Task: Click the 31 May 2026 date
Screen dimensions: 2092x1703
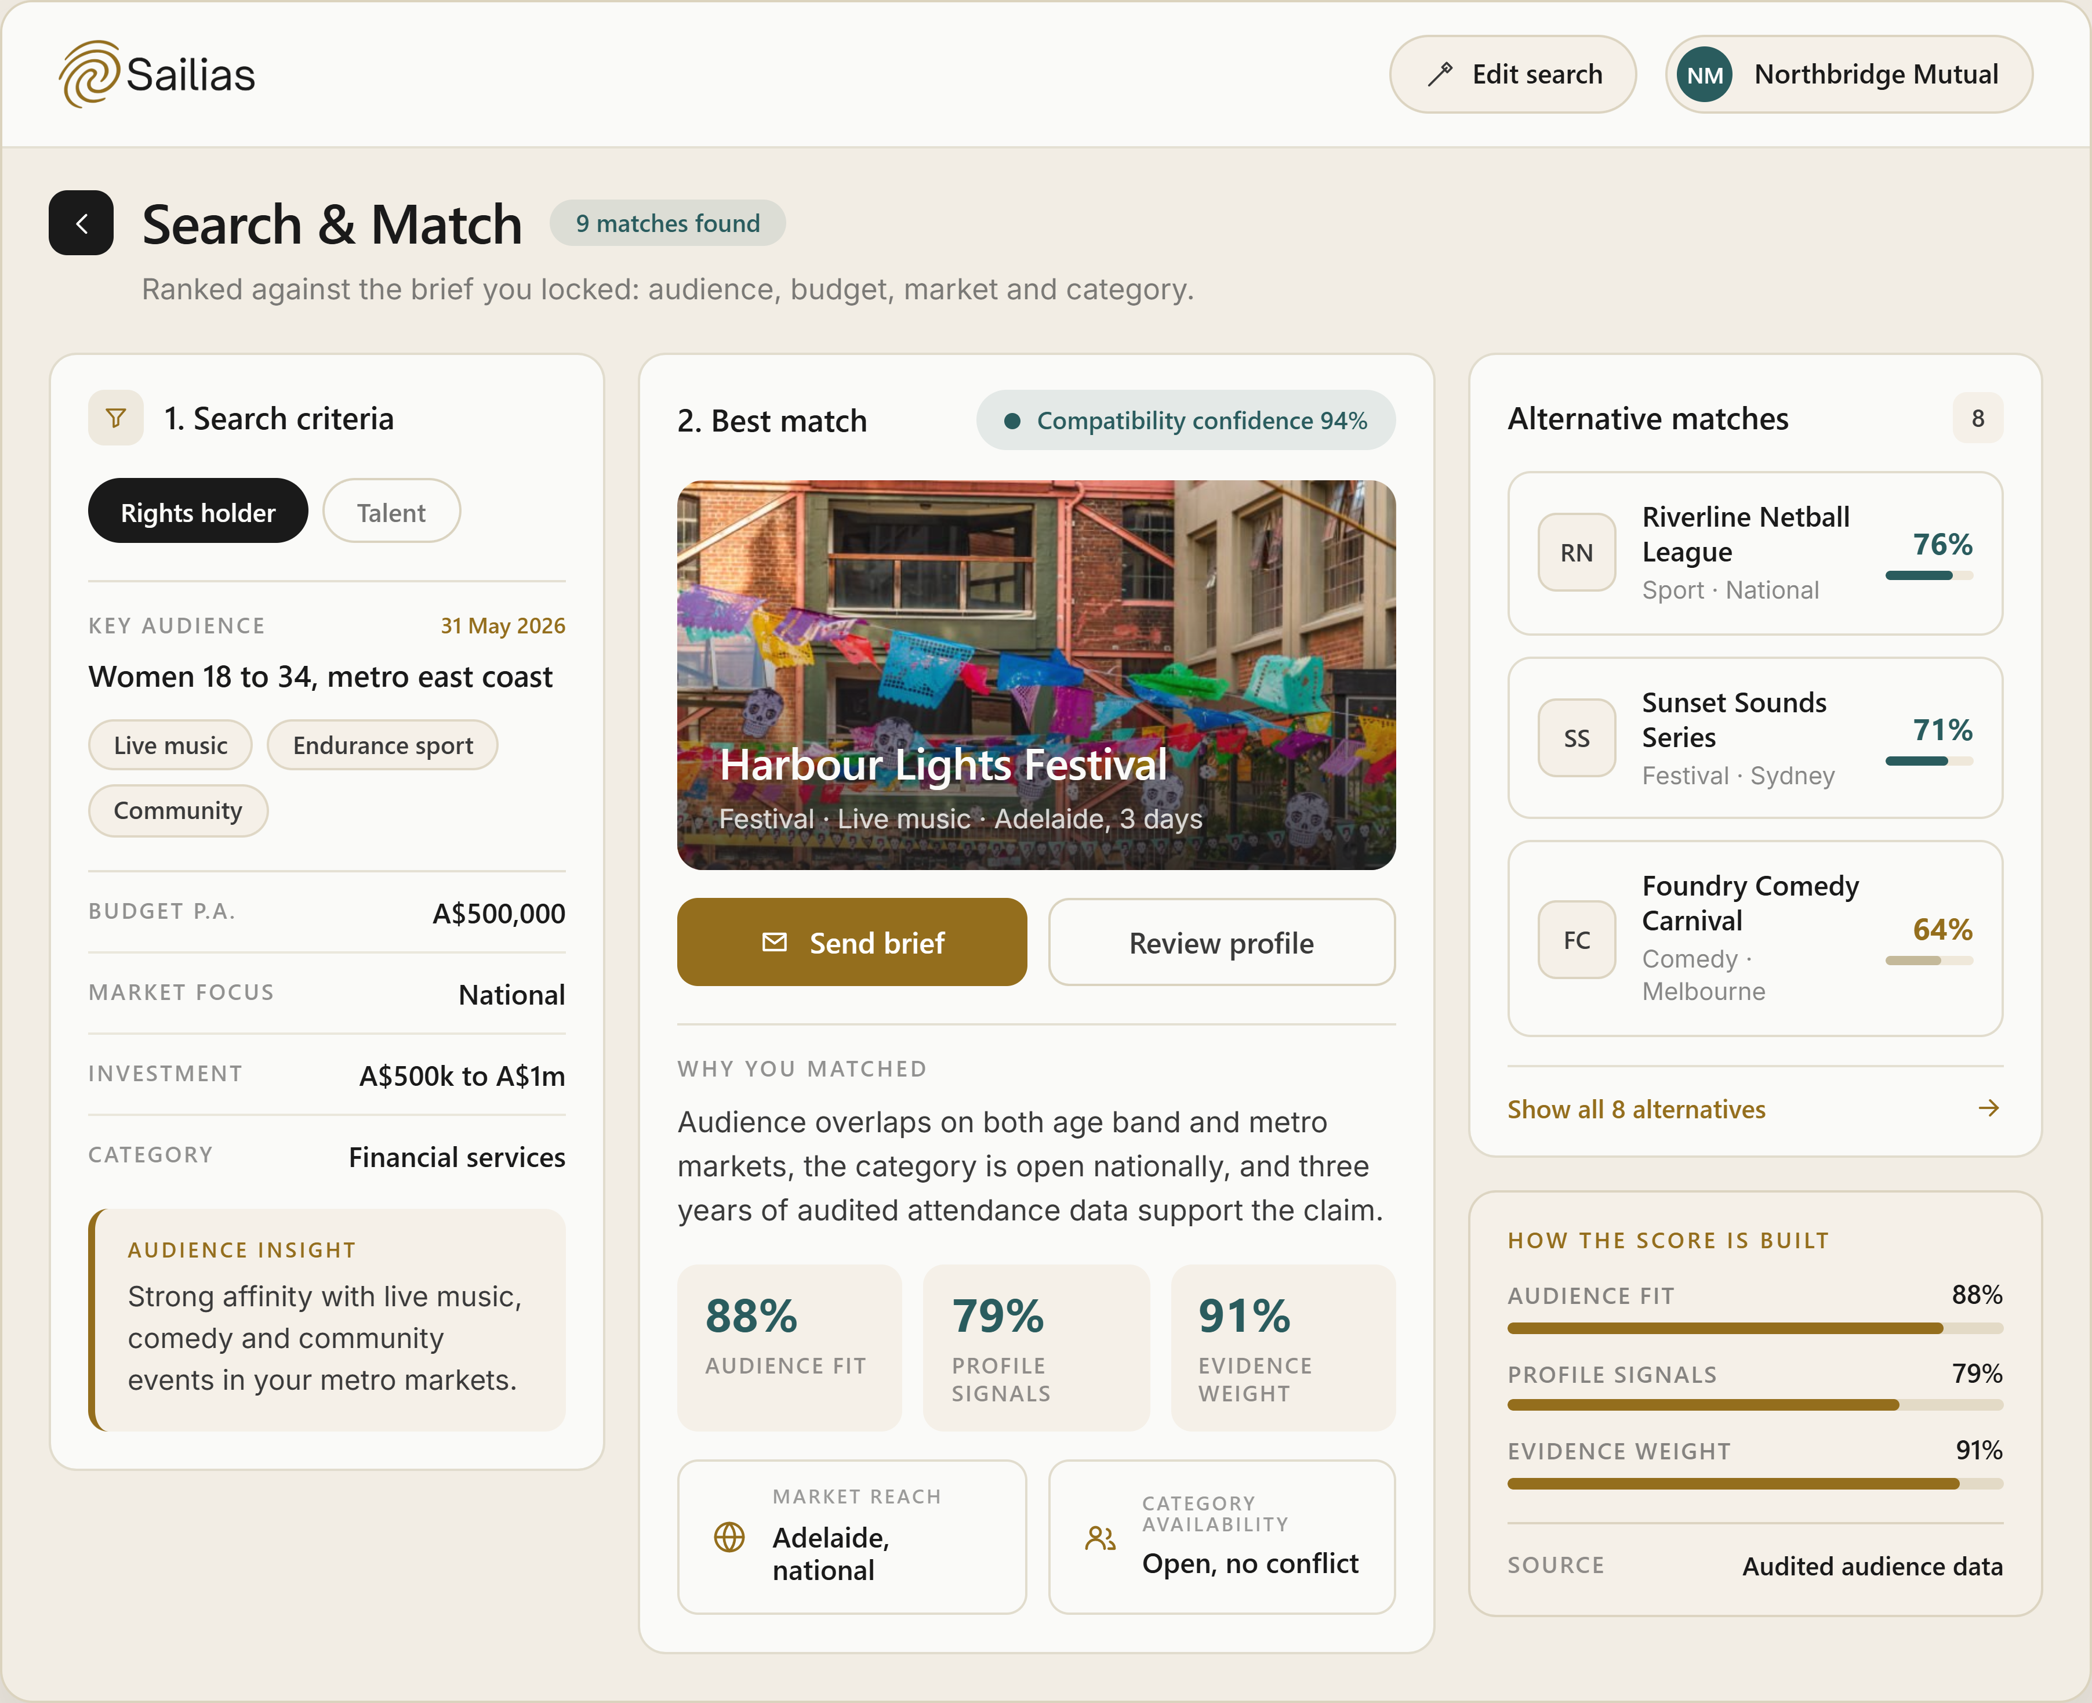Action: click(x=503, y=626)
